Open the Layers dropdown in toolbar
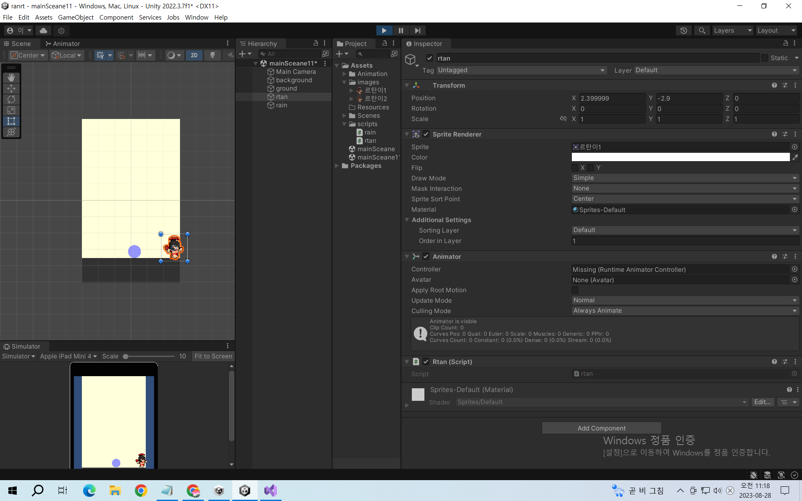The height and width of the screenshot is (501, 802). (x=733, y=30)
